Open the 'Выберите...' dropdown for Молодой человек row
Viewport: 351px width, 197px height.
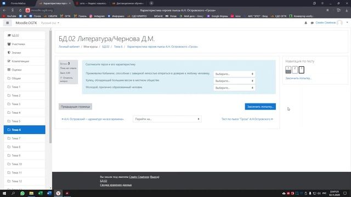click(x=234, y=88)
